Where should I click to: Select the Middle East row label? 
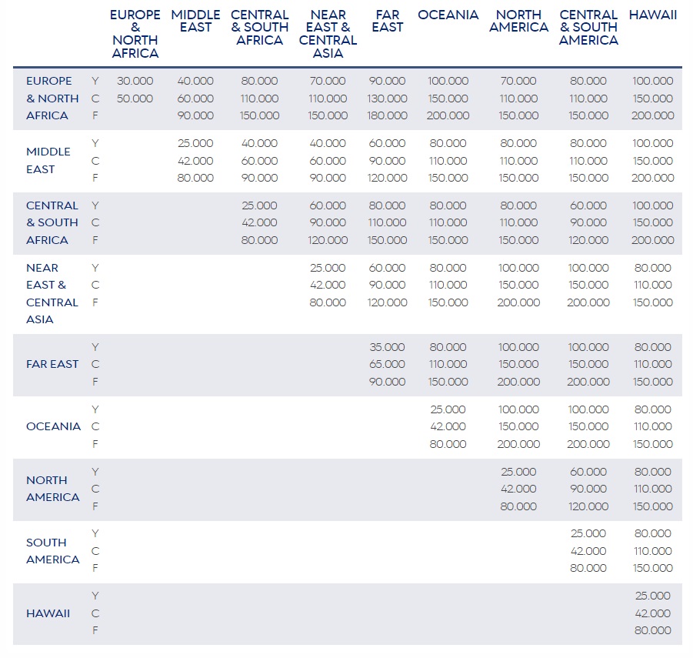pos(48,160)
